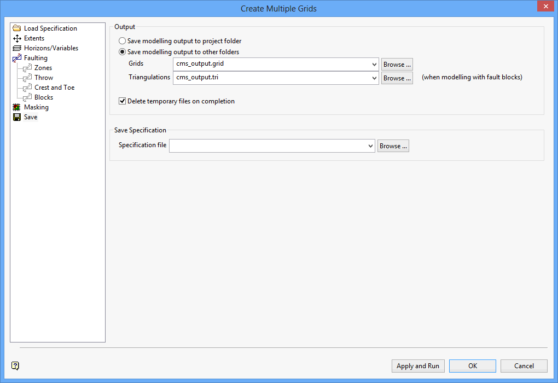Enable saving modelling output to project folder
The height and width of the screenshot is (383, 558).
click(x=121, y=40)
